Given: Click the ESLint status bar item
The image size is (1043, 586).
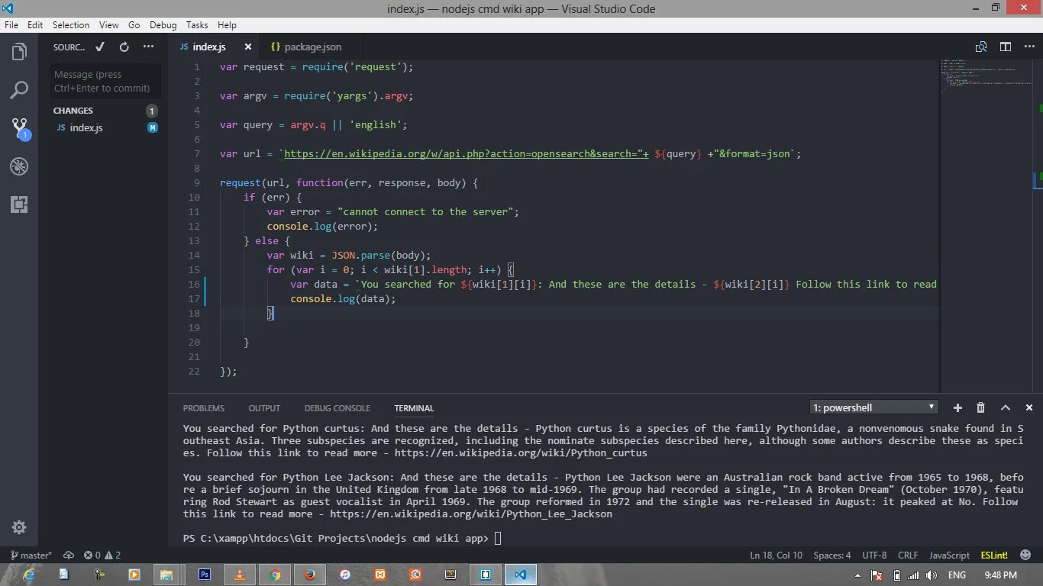Looking at the screenshot, I should [x=994, y=555].
